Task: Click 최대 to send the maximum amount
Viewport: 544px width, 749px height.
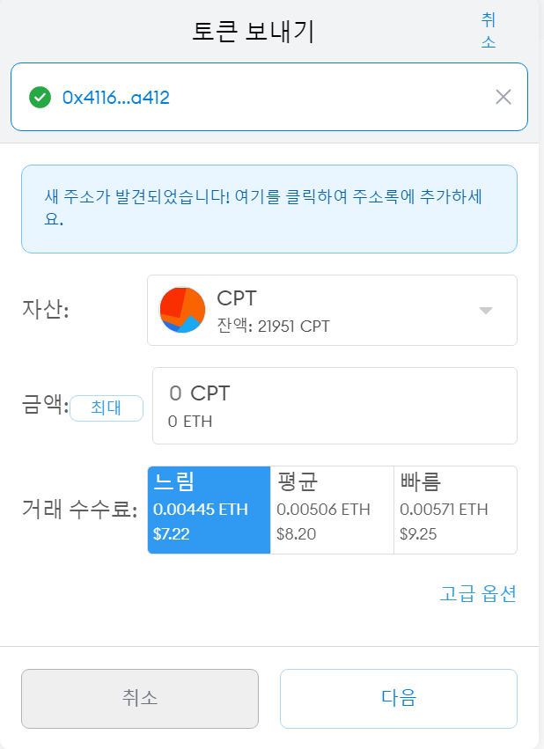Action: tap(107, 408)
